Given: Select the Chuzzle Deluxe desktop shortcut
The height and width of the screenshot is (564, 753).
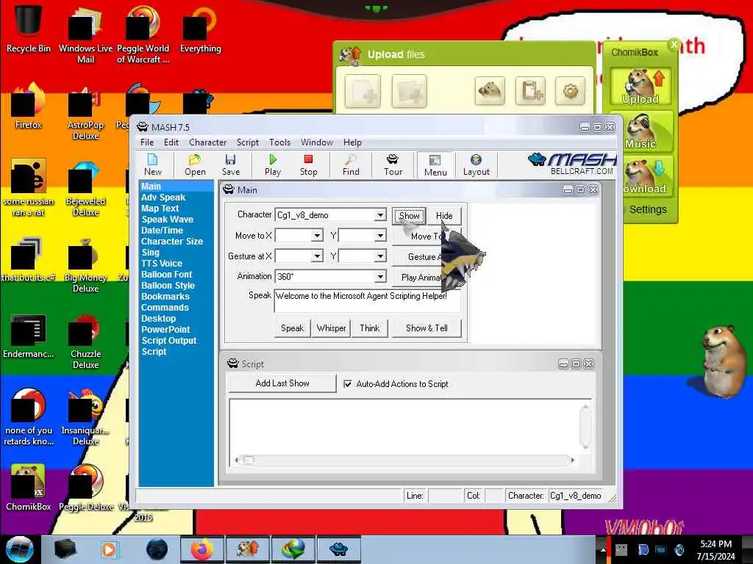Looking at the screenshot, I should [85, 341].
